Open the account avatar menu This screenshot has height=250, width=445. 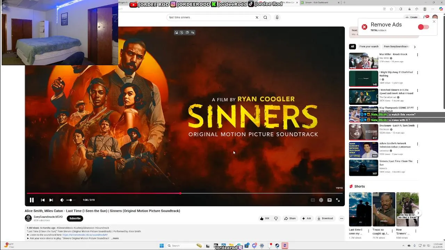point(435,17)
